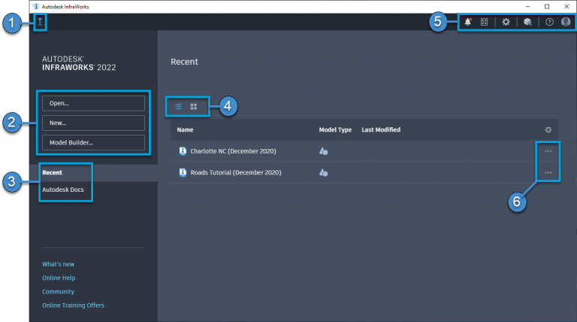Select the Recent tab in sidebar
The height and width of the screenshot is (322, 577).
coord(52,172)
